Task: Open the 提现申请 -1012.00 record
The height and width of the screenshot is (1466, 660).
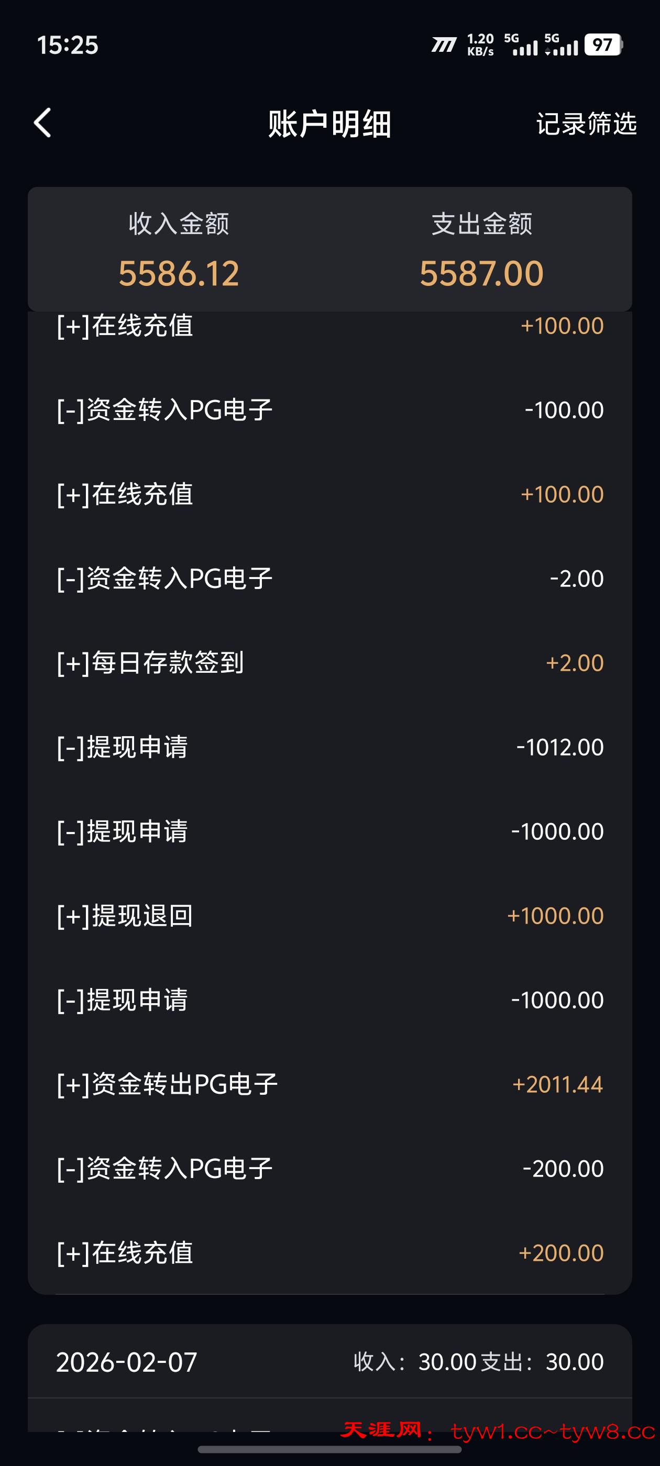Action: [x=329, y=747]
